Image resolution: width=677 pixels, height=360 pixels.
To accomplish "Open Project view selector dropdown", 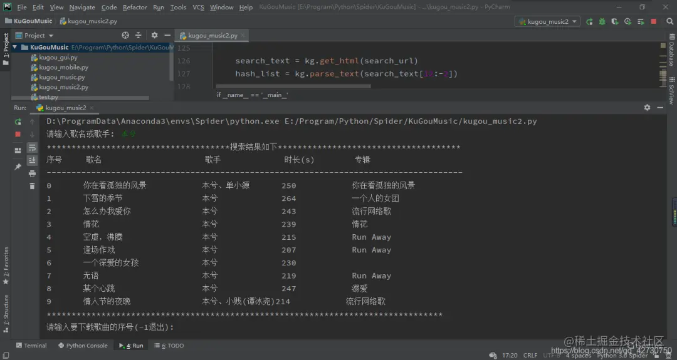I will [x=34, y=35].
